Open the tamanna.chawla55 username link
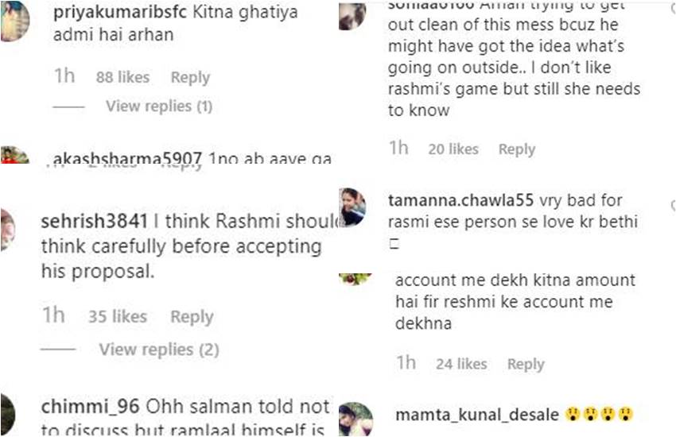 click(460, 199)
